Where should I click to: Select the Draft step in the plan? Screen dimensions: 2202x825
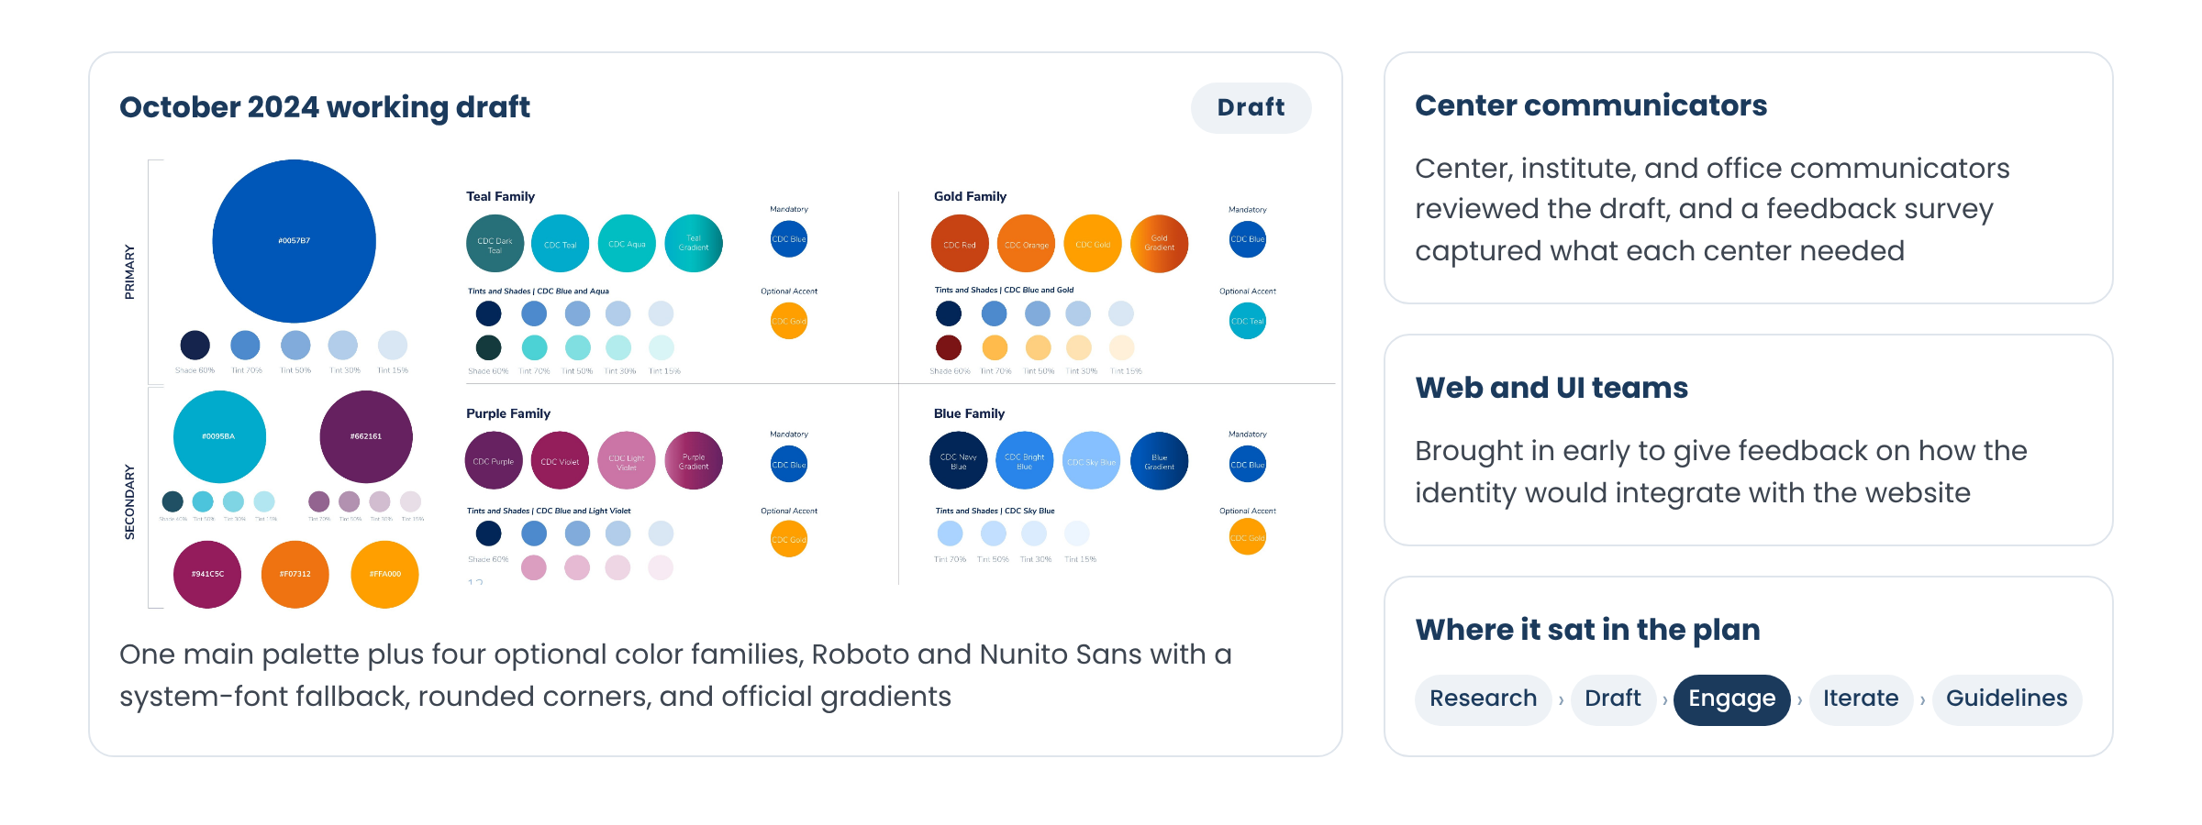(1612, 699)
